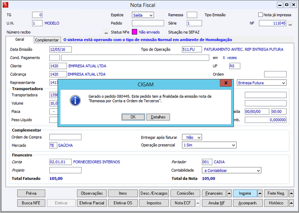Open the Itens button

coord(123,193)
